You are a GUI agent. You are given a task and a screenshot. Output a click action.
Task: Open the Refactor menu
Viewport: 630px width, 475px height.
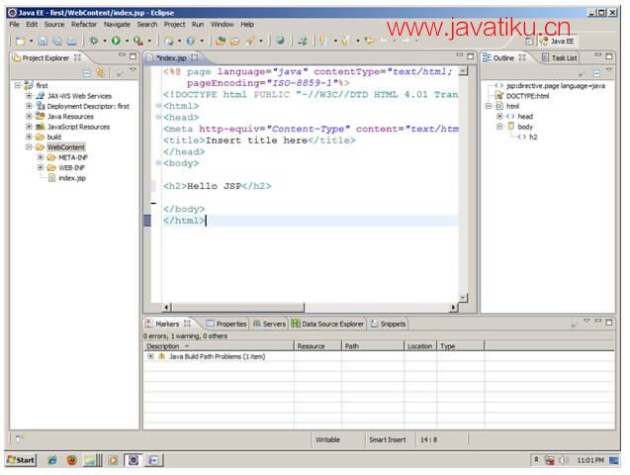coord(84,25)
